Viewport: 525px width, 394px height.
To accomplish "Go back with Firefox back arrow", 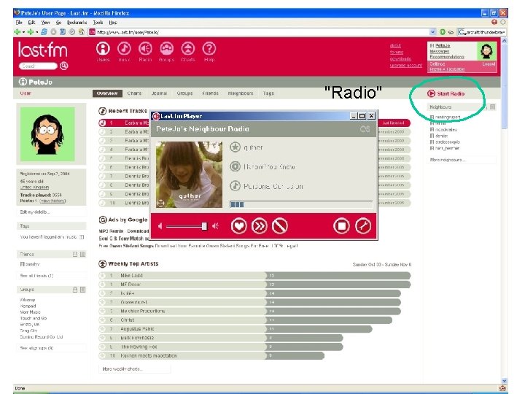I will coord(17,32).
